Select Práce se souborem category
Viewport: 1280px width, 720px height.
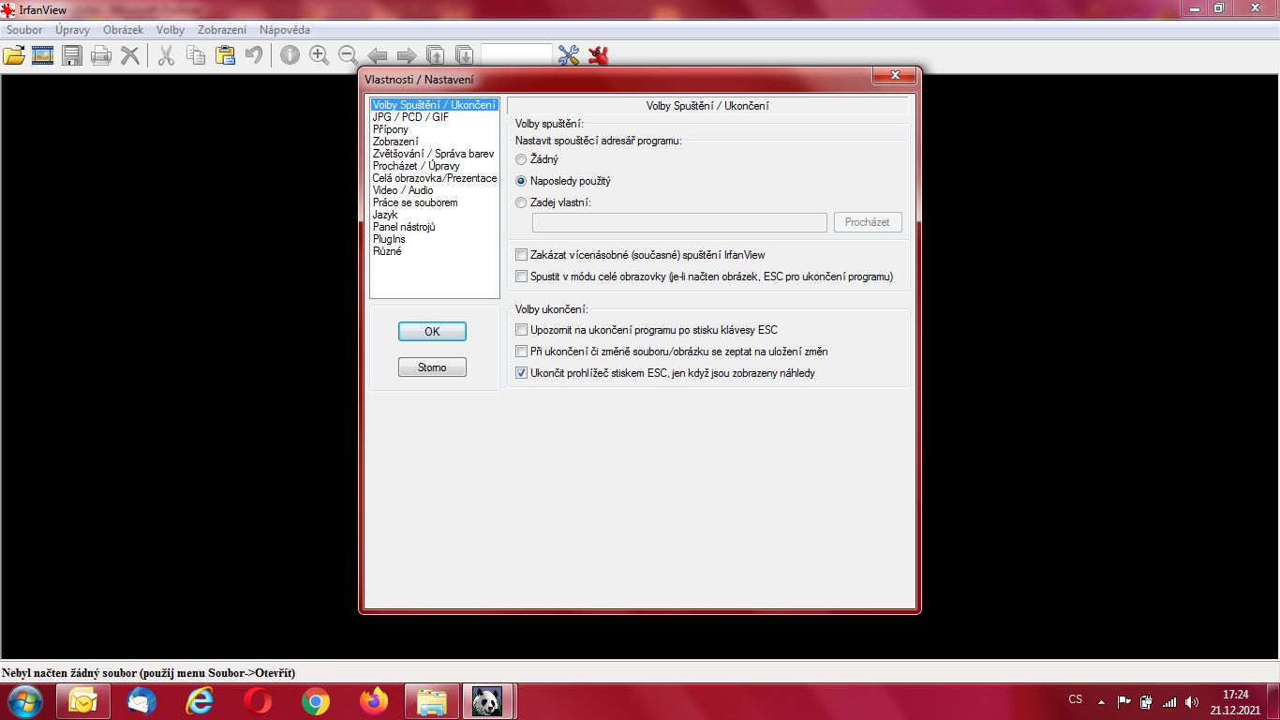pos(415,202)
